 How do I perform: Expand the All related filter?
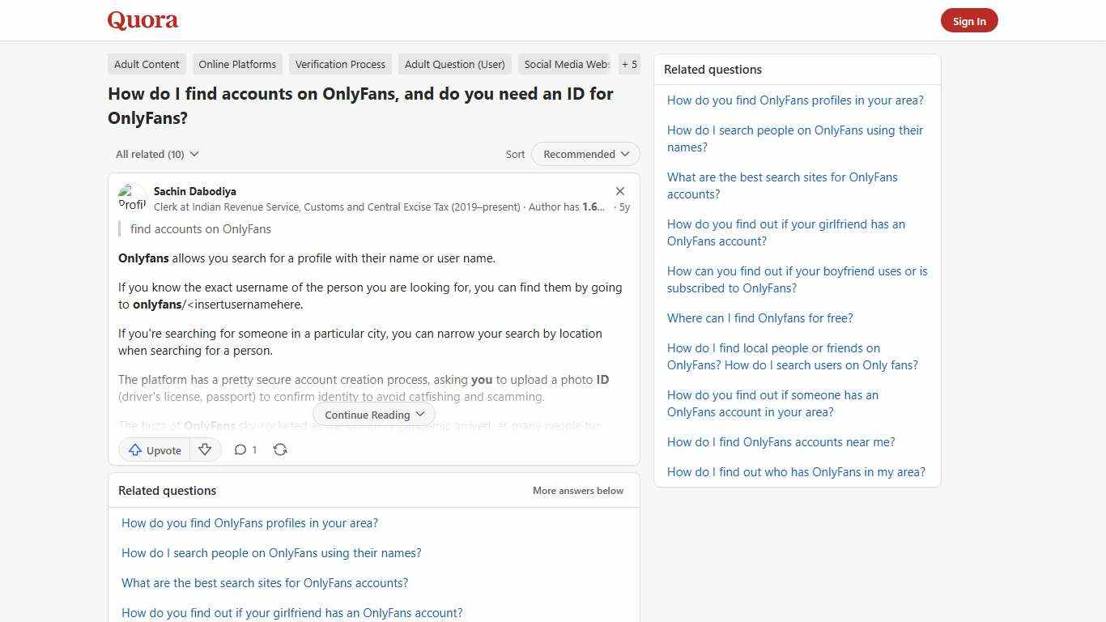pyautogui.click(x=157, y=154)
